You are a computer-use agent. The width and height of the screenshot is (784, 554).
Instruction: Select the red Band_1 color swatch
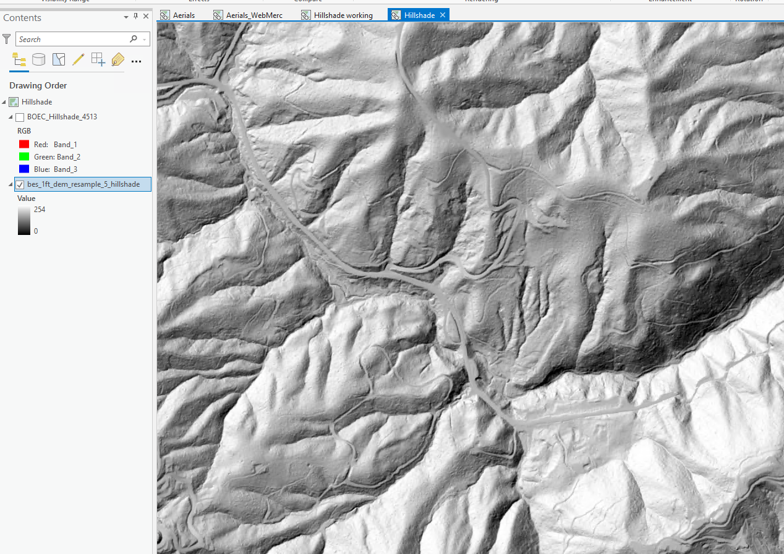pyautogui.click(x=24, y=143)
